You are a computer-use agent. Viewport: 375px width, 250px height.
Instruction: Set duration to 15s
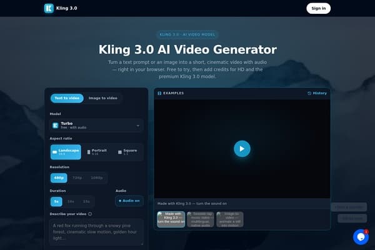tap(86, 201)
